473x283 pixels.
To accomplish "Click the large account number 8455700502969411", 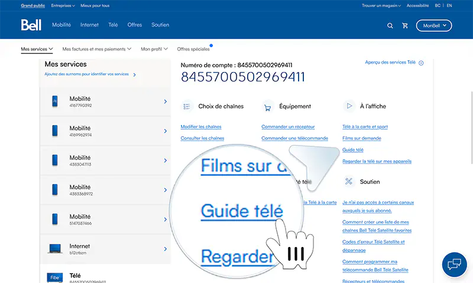I will (243, 77).
